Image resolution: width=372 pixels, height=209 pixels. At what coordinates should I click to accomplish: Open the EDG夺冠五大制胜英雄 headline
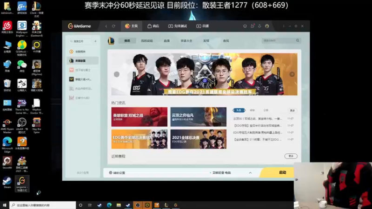coord(258,132)
